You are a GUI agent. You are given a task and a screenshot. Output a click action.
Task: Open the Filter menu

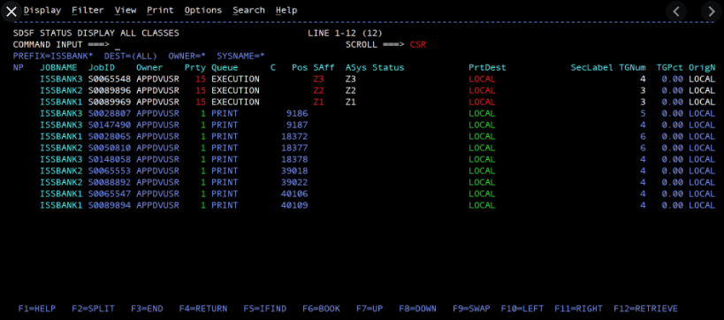click(88, 10)
